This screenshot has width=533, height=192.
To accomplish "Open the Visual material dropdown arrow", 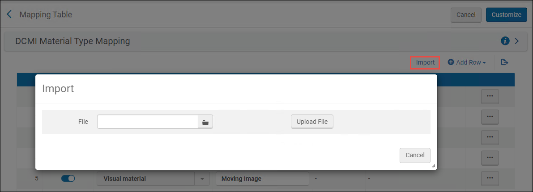I will tap(202, 179).
